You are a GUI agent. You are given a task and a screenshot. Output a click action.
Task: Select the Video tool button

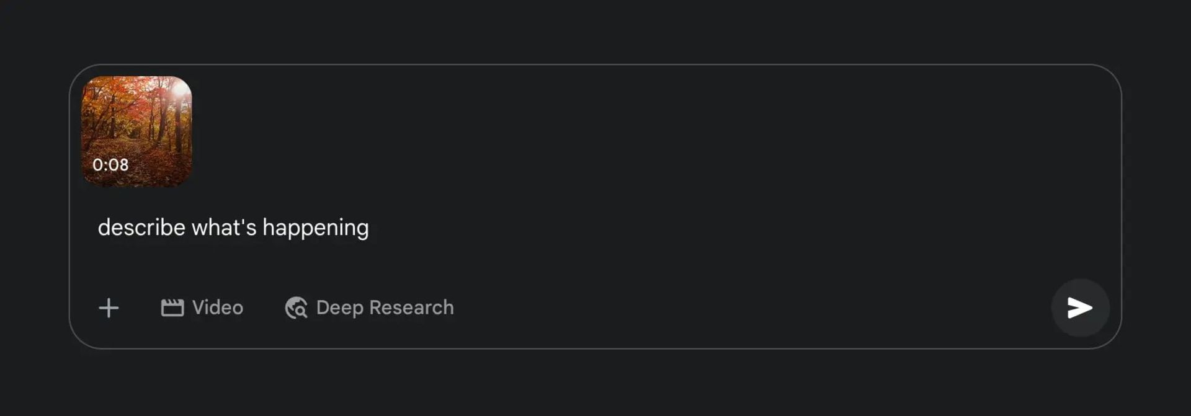pos(202,308)
